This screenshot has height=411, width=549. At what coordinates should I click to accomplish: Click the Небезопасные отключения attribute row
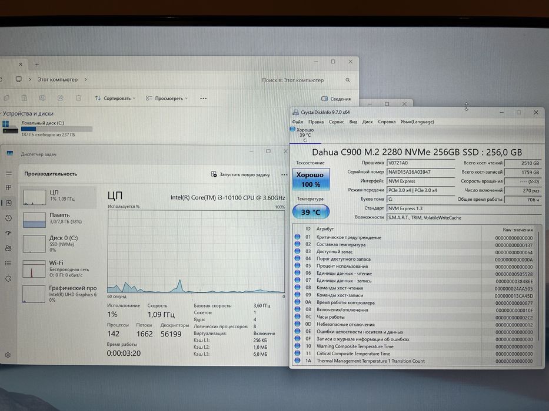tap(415, 325)
